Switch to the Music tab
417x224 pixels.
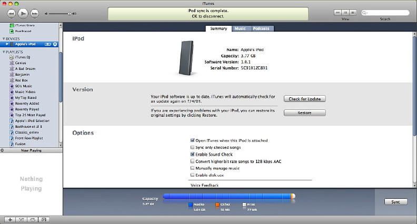tap(240, 28)
